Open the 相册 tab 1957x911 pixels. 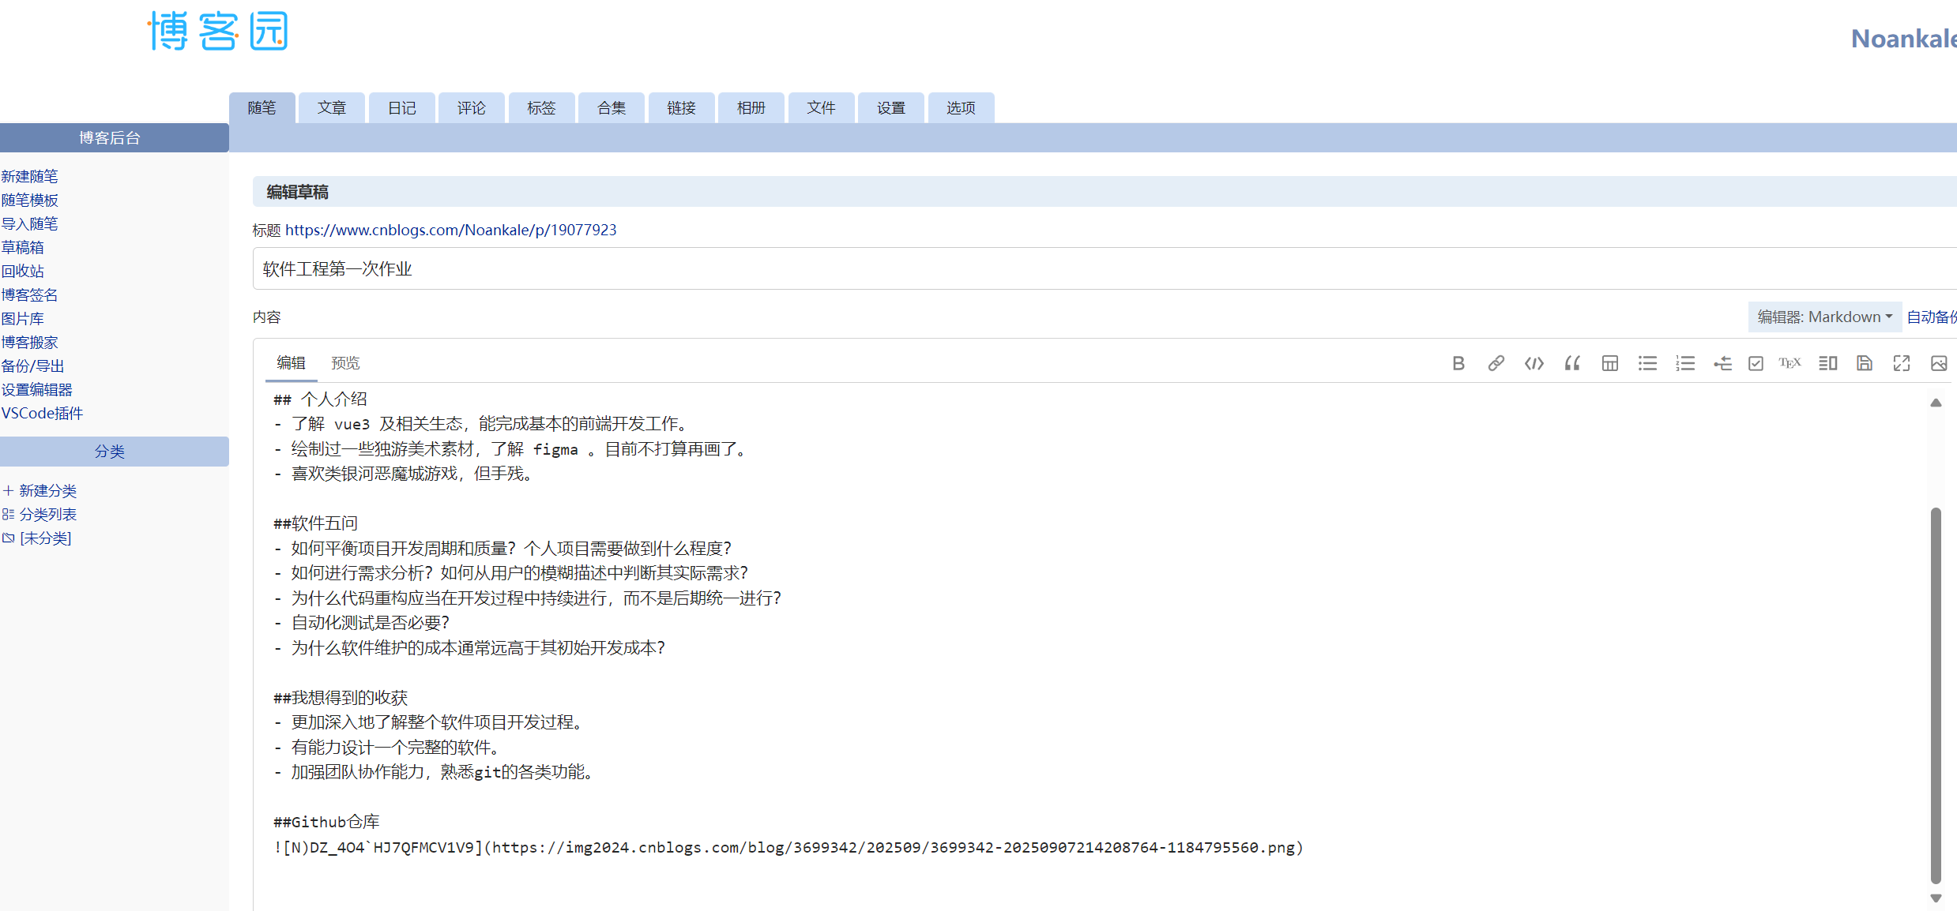coord(750,107)
